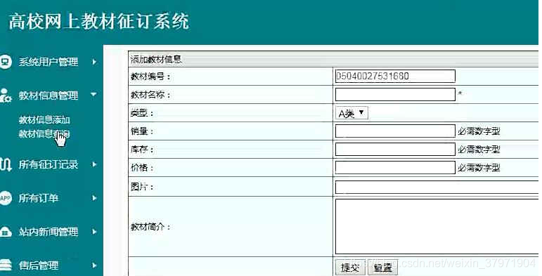Click the 销量 label
This screenshot has height=276, width=542.
click(x=142, y=131)
